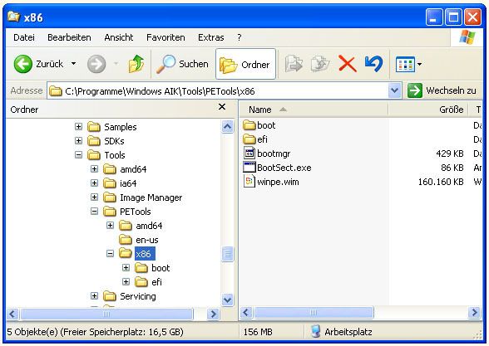Screen dimensions: 489x346
Task: Click tree pane horizontal scroll left arrow
Action: 12,314
